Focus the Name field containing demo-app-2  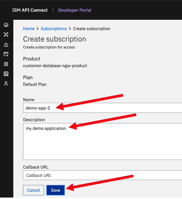103,108
